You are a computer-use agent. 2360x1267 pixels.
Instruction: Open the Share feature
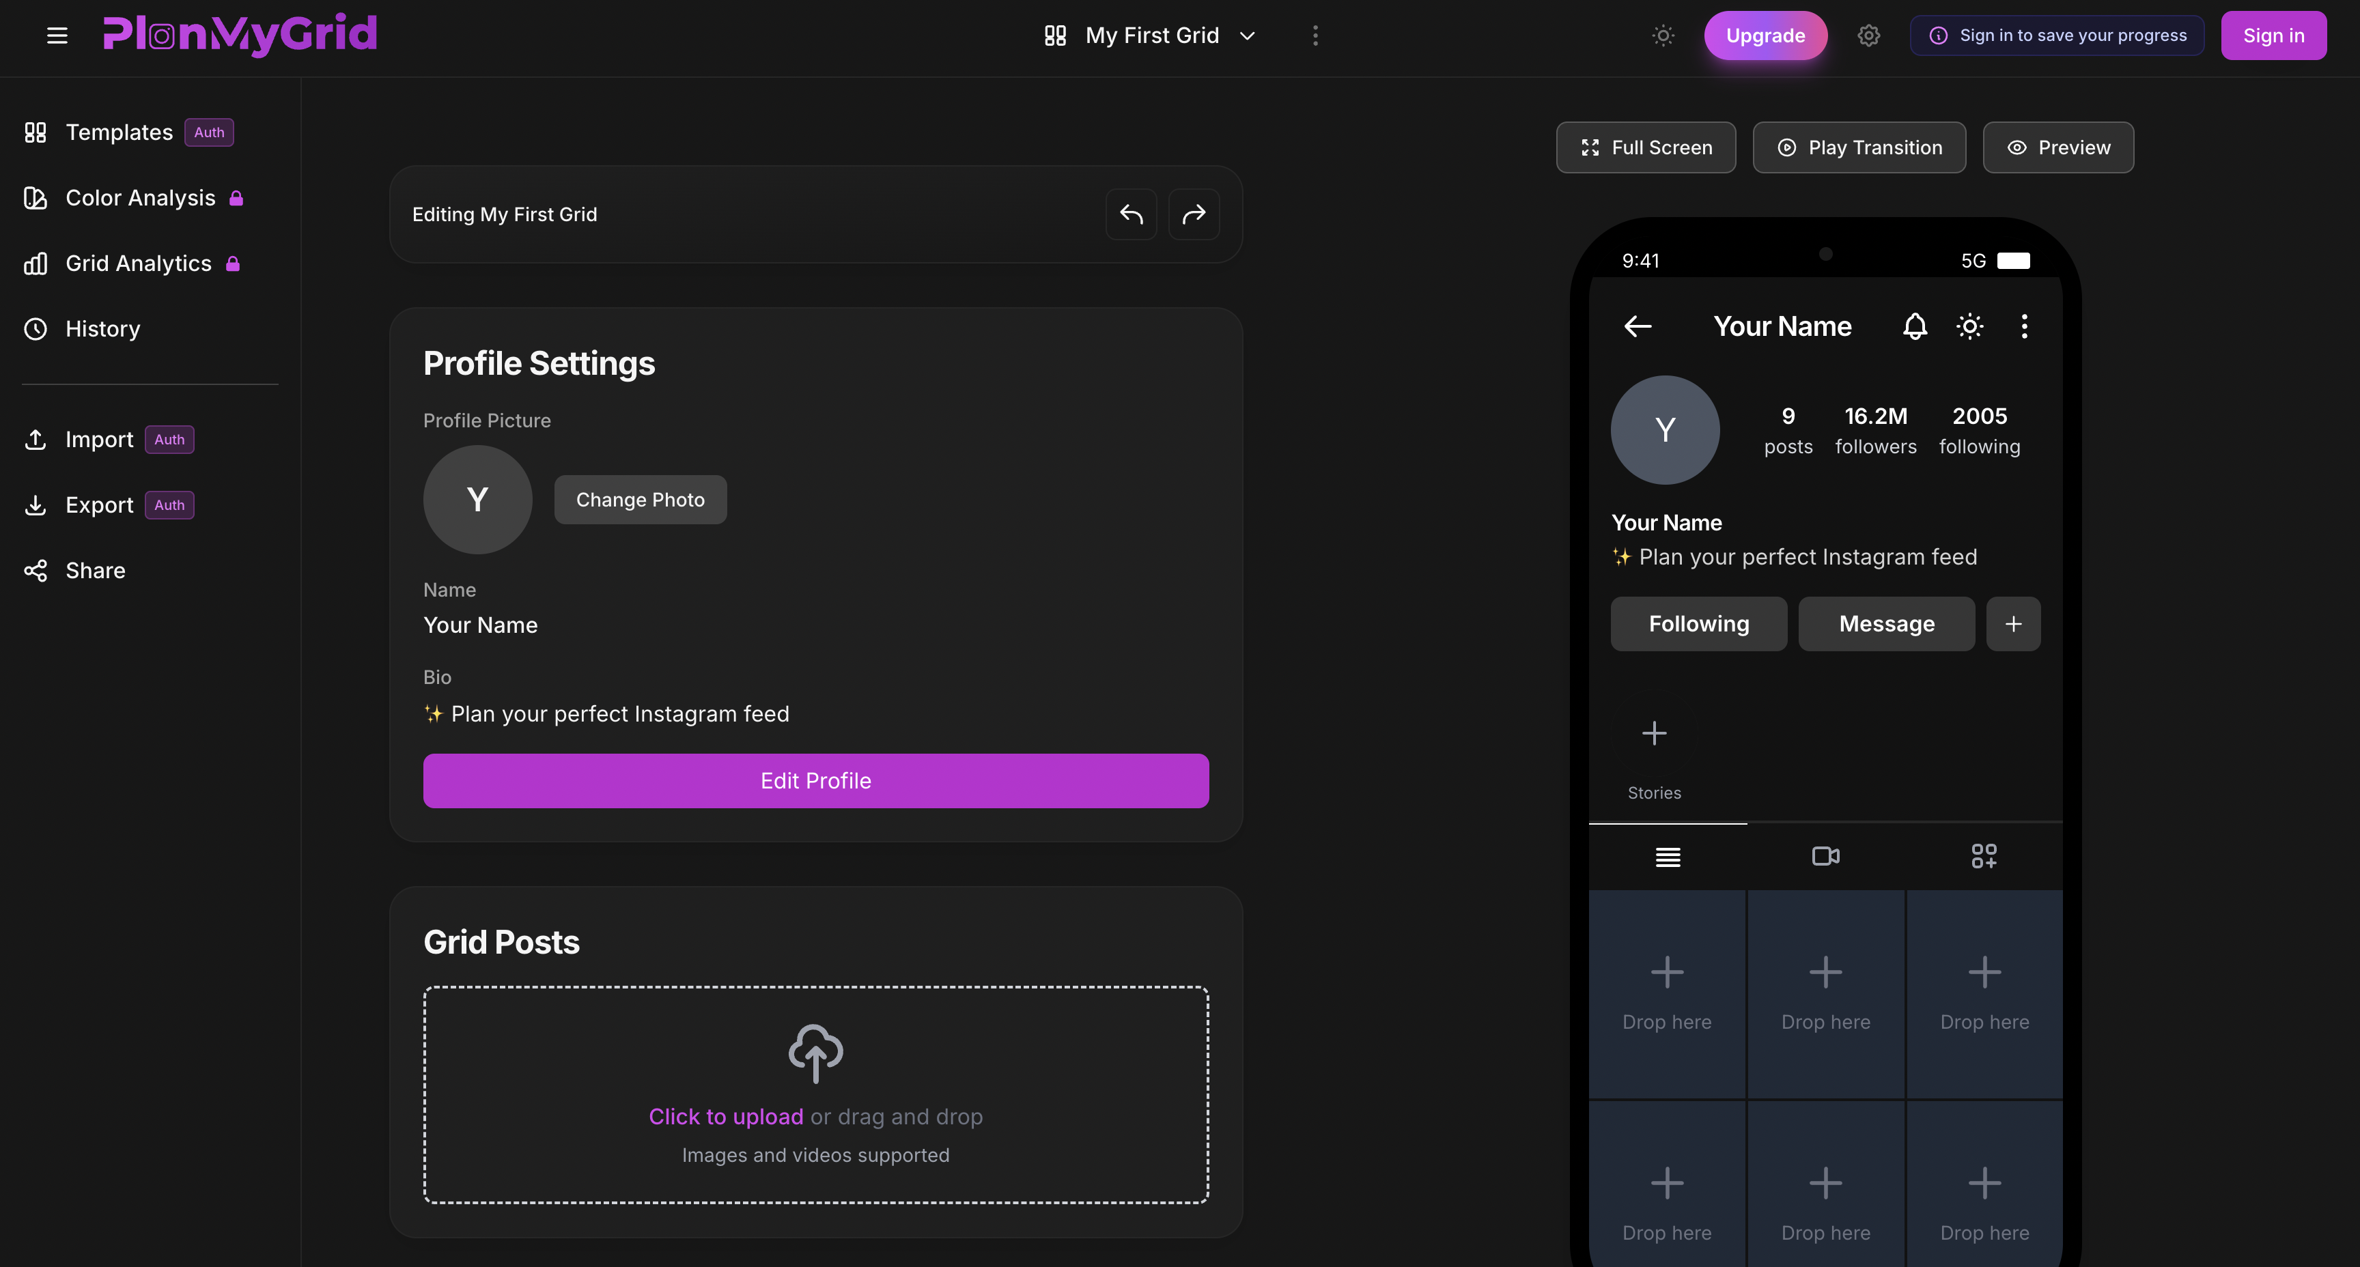pos(94,570)
